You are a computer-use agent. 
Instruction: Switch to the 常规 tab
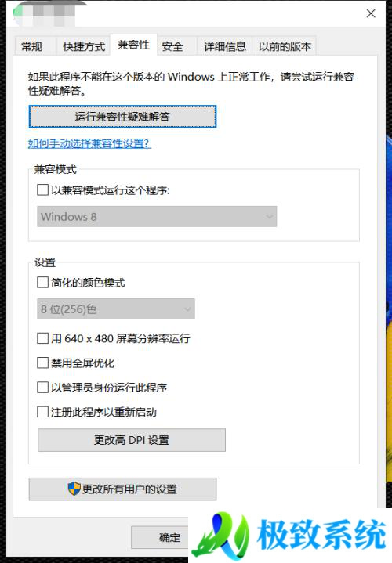[x=32, y=46]
